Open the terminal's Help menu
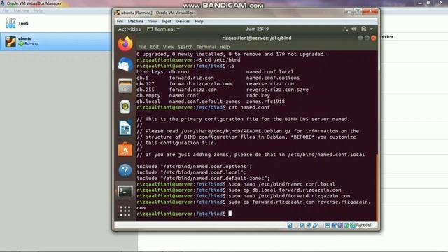 (x=225, y=47)
